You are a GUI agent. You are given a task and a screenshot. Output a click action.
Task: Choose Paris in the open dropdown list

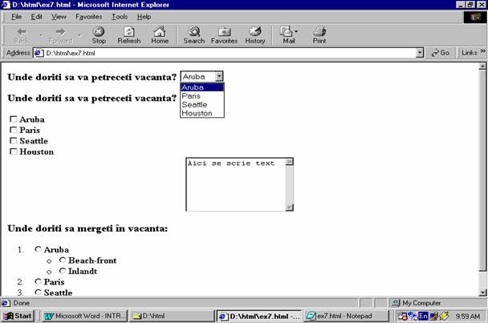(x=191, y=96)
